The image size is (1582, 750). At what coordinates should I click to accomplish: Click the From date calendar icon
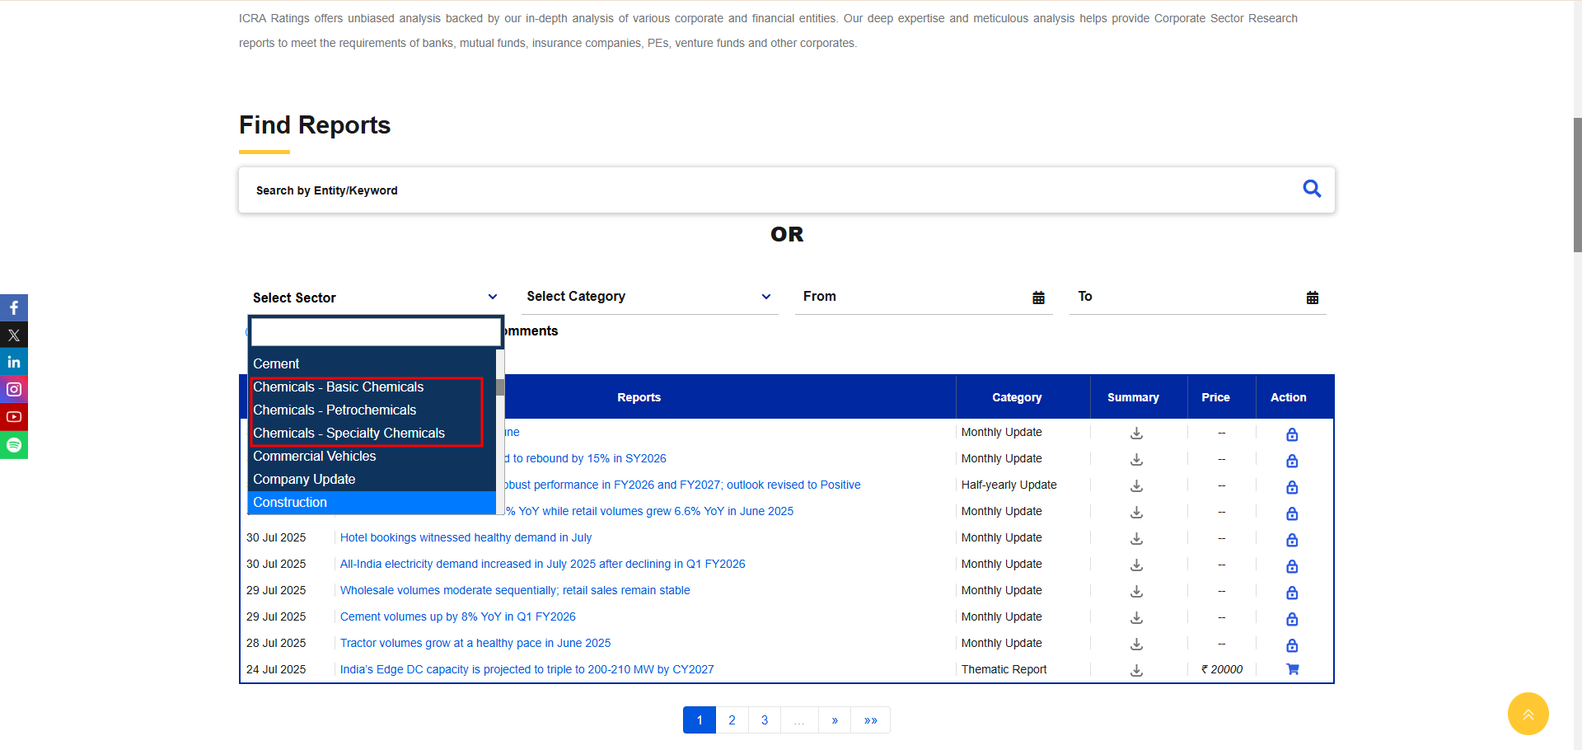pos(1038,298)
